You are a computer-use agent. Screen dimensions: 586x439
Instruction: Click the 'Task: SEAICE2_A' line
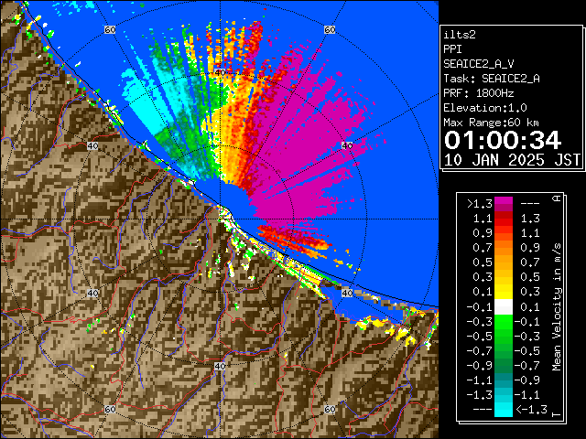click(x=492, y=79)
